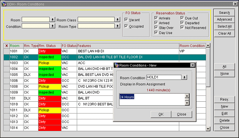The height and width of the screenshot is (138, 239).
Task: Click the red X column header
Action: tap(7, 46)
